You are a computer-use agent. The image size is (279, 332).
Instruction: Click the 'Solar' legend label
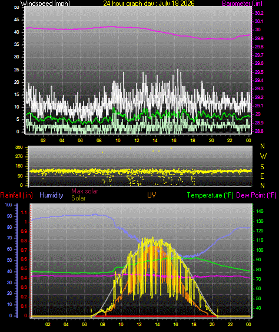click(78, 198)
